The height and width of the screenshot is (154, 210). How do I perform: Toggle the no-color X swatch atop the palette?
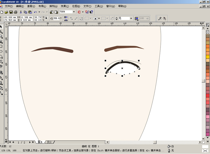[x=208, y=32]
